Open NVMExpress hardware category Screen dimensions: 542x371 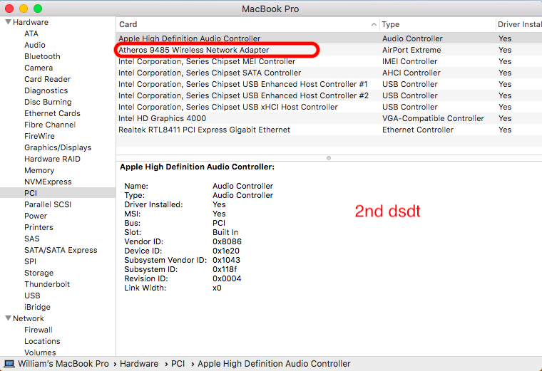tap(48, 182)
